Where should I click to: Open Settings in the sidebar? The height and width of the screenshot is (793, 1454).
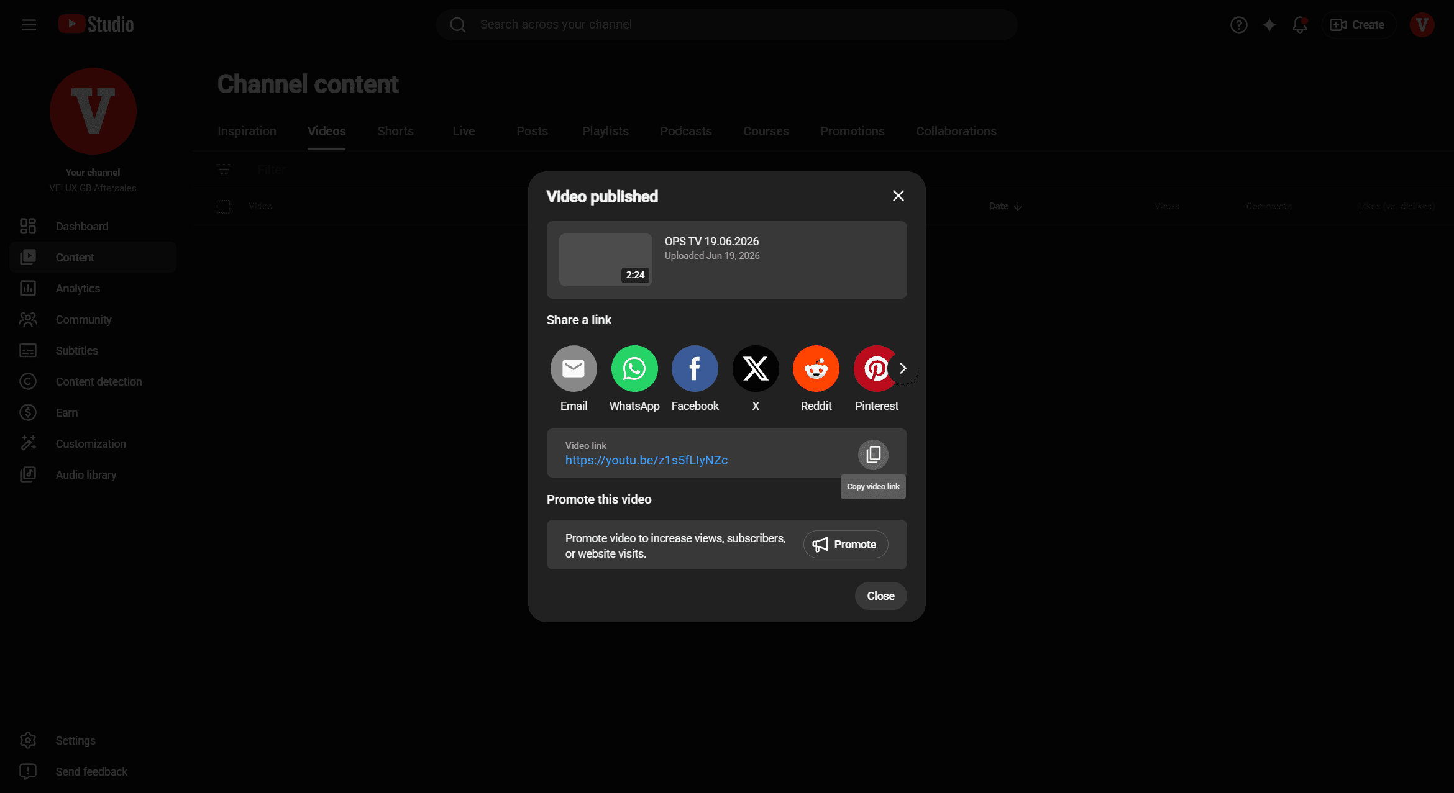(x=93, y=740)
